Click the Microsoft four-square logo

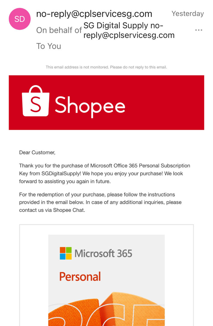point(66,253)
